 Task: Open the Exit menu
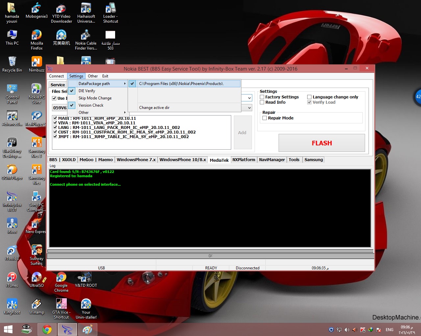pyautogui.click(x=105, y=76)
